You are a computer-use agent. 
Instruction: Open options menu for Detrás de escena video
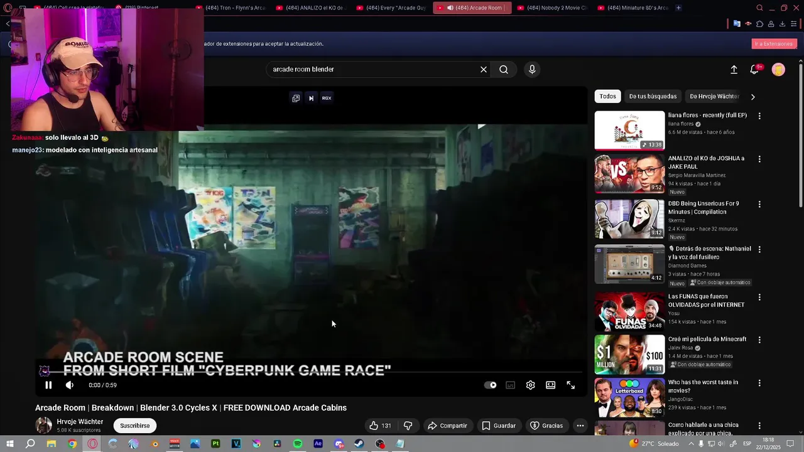pos(759,249)
